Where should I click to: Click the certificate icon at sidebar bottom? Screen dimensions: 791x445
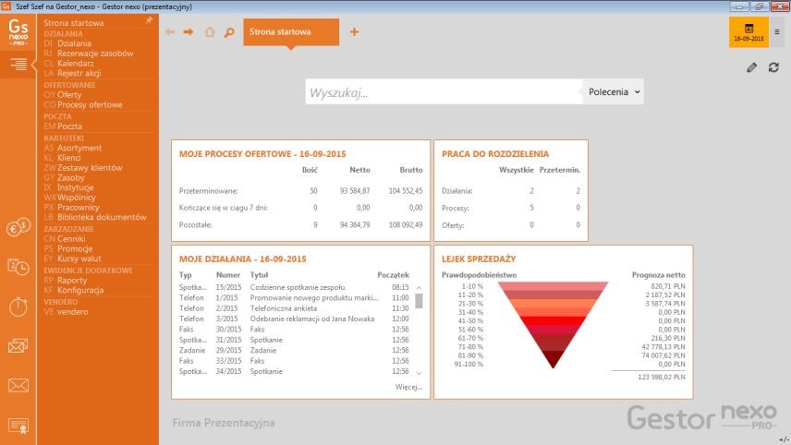click(x=18, y=425)
